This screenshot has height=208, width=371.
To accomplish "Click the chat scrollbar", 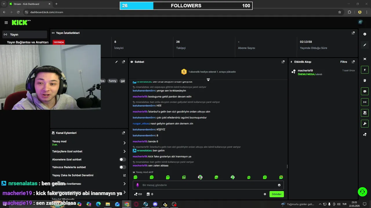I will click(x=287, y=166).
